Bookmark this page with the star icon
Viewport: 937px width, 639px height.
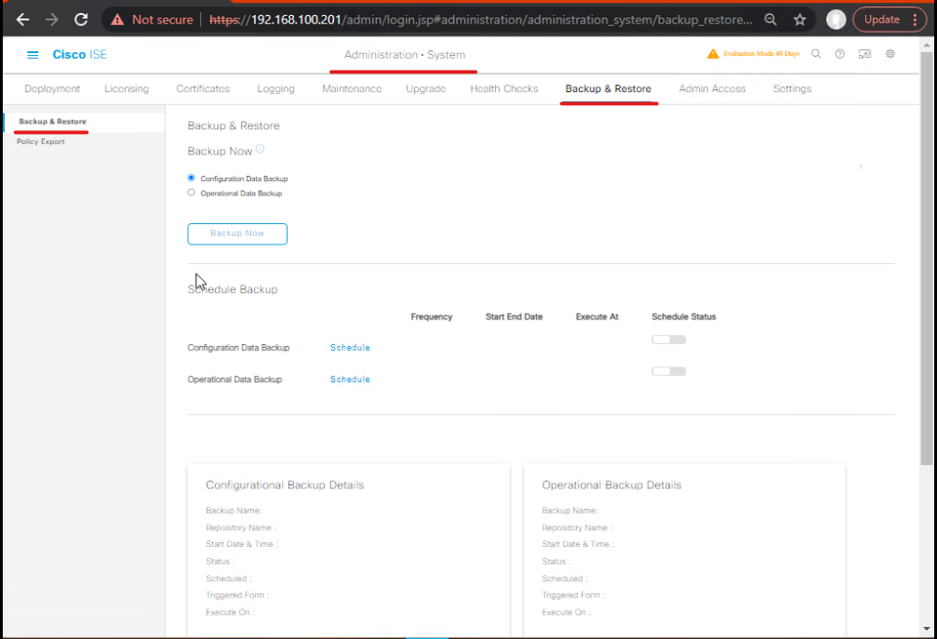[799, 20]
